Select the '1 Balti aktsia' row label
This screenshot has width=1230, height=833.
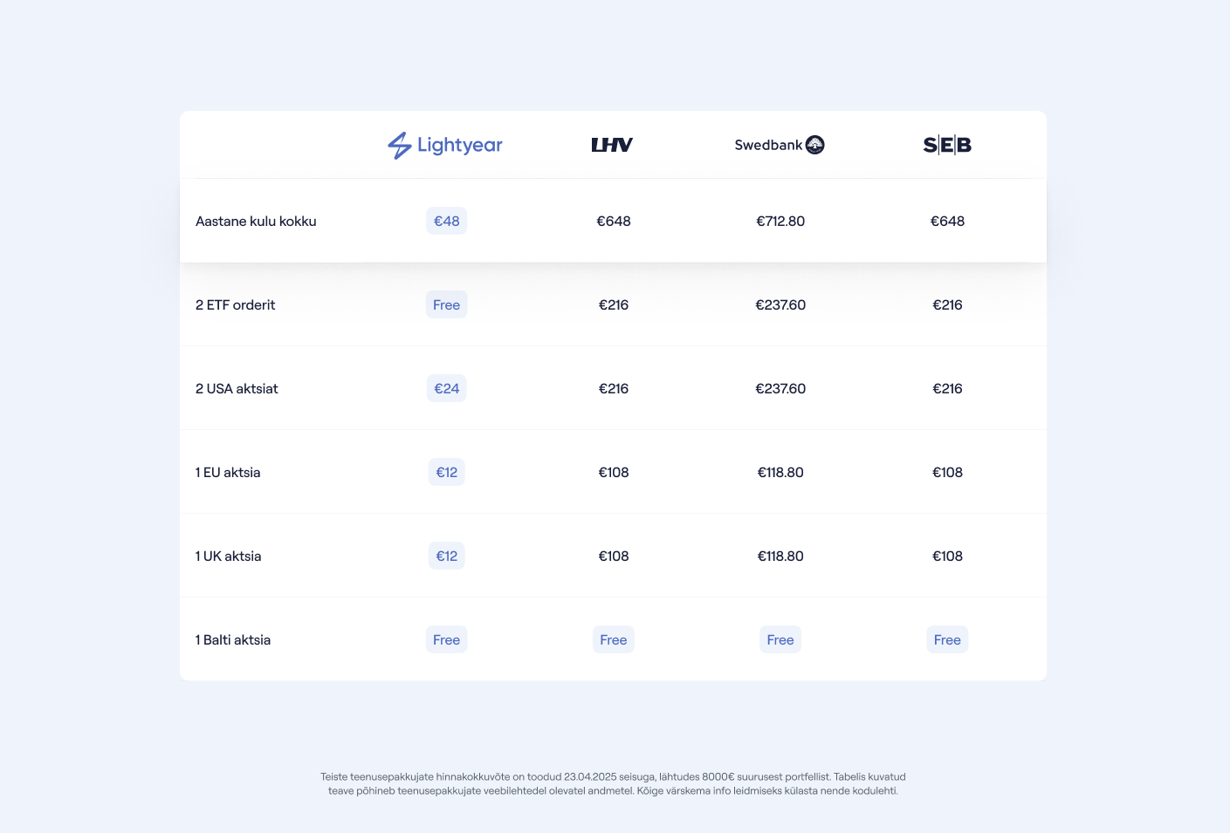pos(233,640)
